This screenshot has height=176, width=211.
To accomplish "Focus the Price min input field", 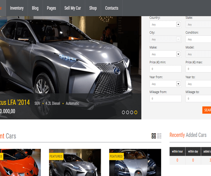I will (x=165, y=69).
